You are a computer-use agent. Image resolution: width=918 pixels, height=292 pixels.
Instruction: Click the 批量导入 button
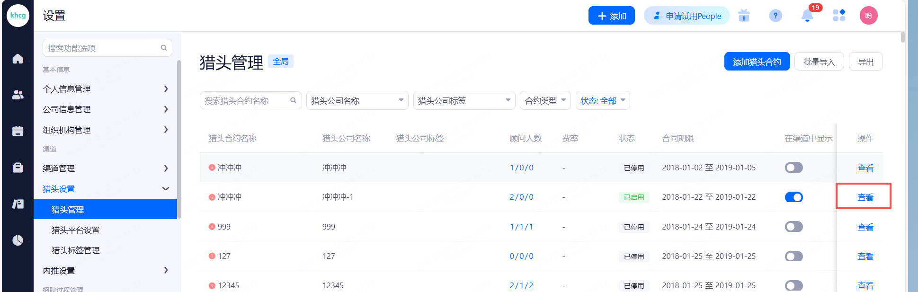point(819,62)
